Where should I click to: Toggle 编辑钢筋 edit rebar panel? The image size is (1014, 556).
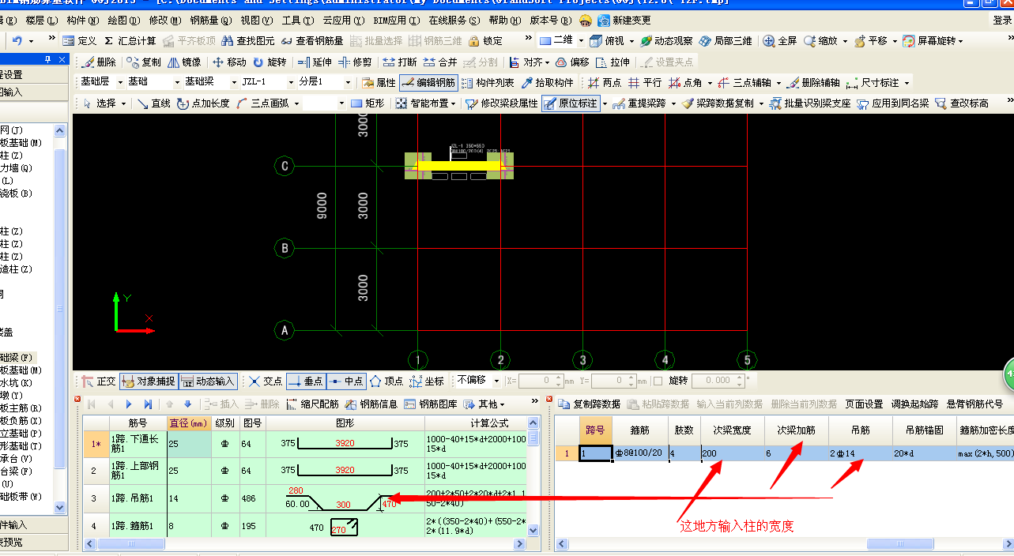tap(428, 82)
